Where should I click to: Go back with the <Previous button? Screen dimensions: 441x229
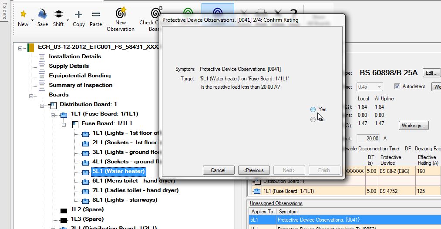[x=254, y=170]
